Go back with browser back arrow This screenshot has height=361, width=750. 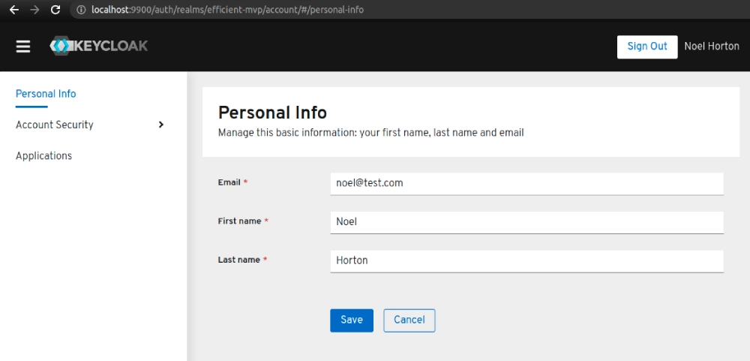click(13, 10)
